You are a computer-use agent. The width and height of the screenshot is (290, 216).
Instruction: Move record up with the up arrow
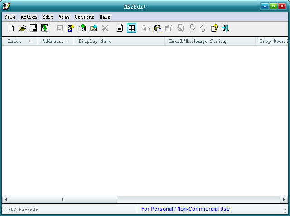click(x=203, y=28)
